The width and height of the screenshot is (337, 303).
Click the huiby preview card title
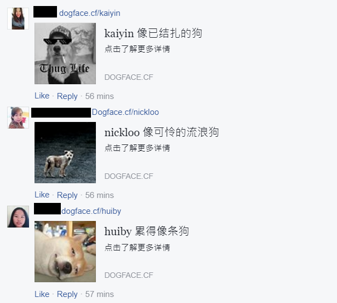(146, 231)
